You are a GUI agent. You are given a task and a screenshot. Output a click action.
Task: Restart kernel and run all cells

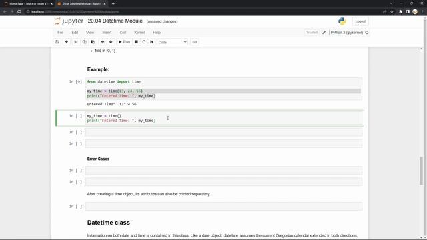[152, 42]
